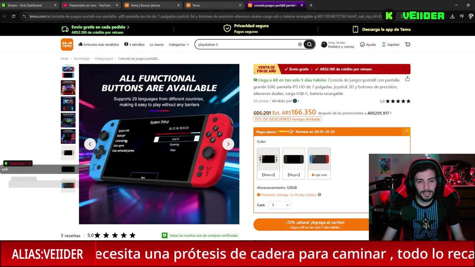
Task: Open Artículos más vendidos
Action: pos(99,44)
